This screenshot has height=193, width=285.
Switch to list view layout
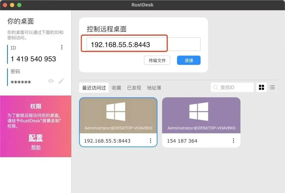[x=272, y=87]
